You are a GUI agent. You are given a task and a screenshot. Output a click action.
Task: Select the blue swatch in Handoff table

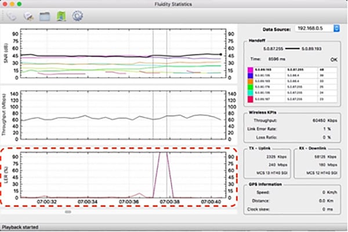(251, 76)
